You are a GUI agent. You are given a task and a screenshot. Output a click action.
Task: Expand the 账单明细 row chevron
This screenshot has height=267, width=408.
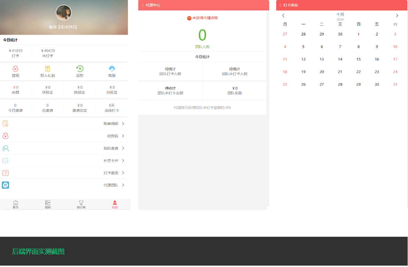click(123, 124)
